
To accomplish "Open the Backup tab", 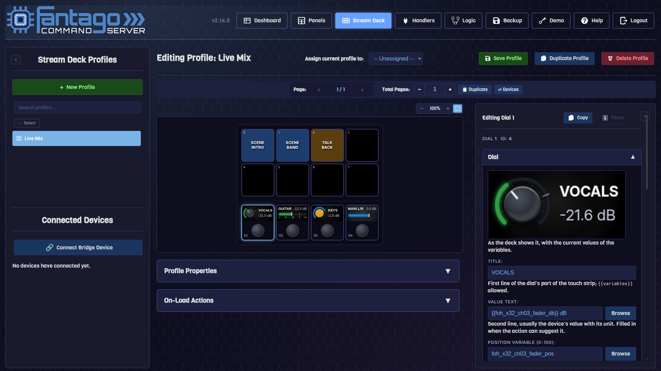I will tap(507, 21).
